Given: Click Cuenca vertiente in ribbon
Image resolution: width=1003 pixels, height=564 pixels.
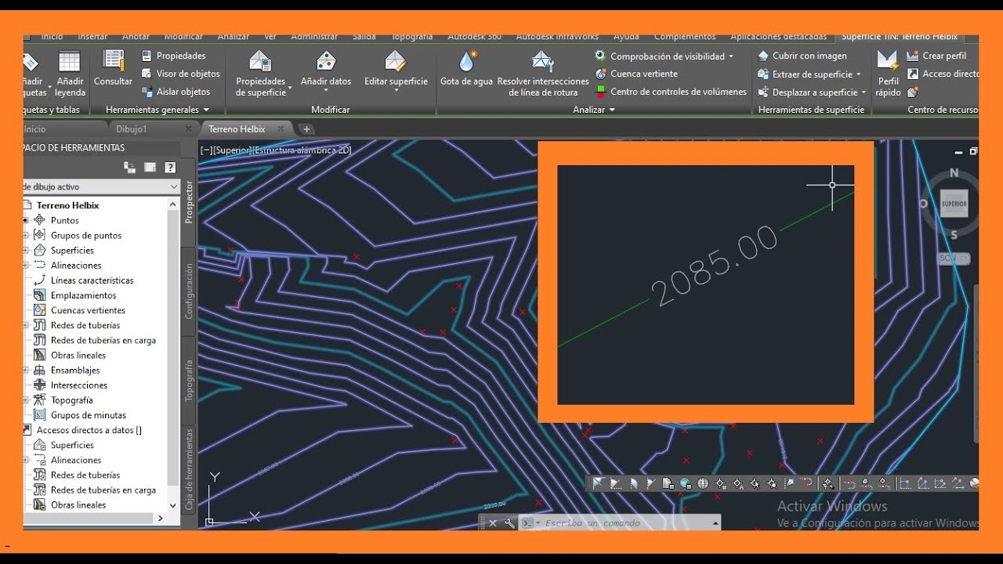Looking at the screenshot, I should click(636, 74).
